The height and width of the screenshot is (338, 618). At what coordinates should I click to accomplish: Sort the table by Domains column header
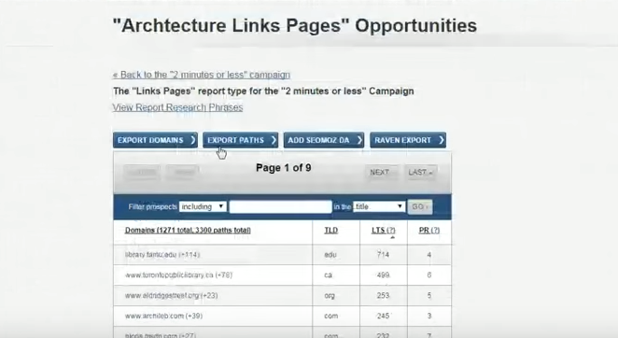[x=188, y=230]
